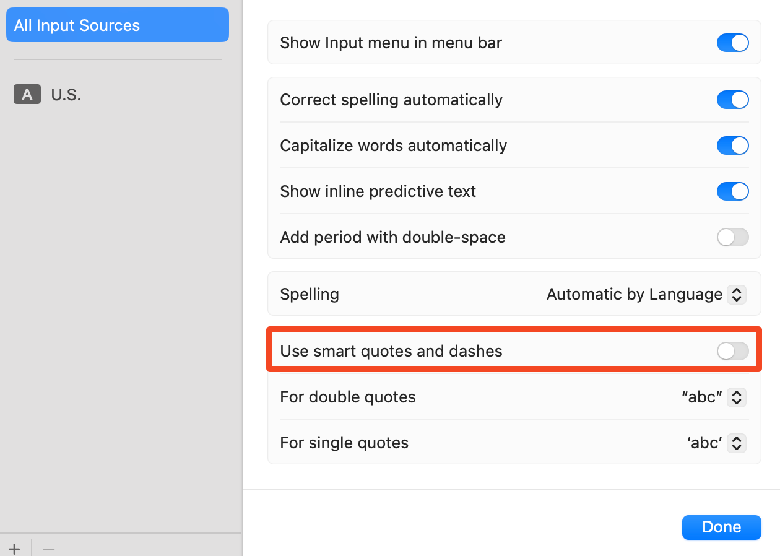Select All Input Sources in sidebar
The height and width of the screenshot is (556, 780).
(x=117, y=25)
